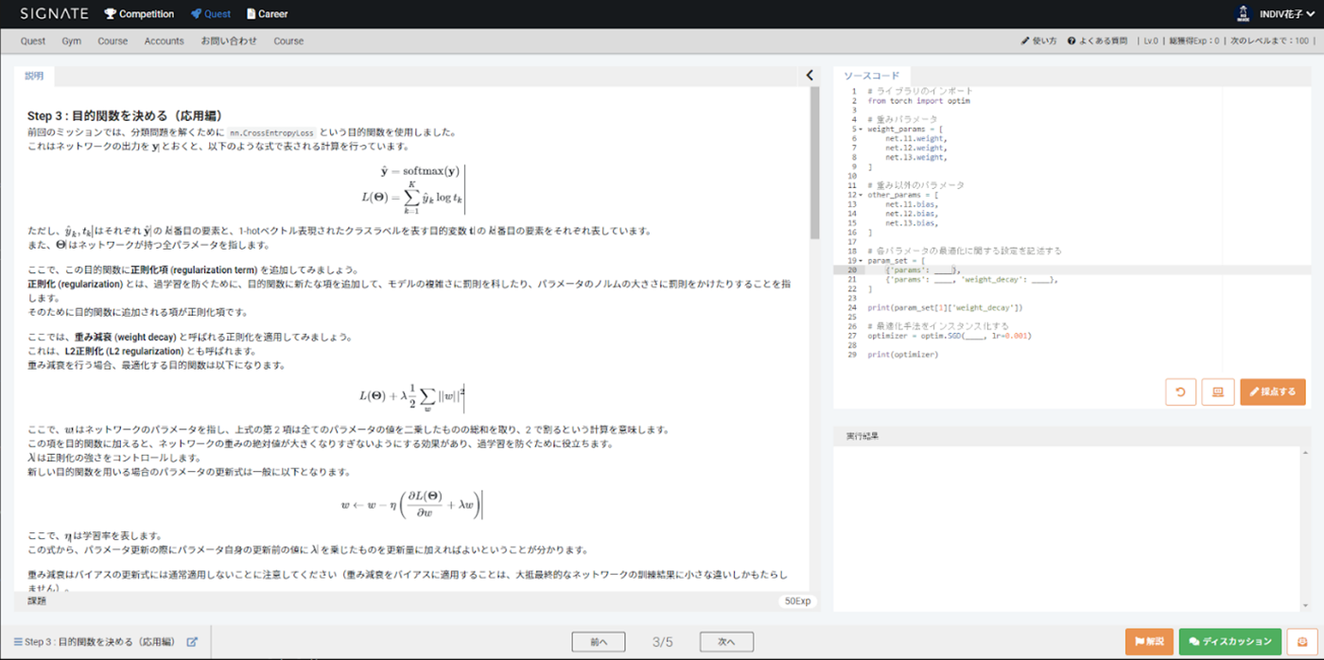Click the reset code icon button
The height and width of the screenshot is (660, 1324).
coord(1180,391)
